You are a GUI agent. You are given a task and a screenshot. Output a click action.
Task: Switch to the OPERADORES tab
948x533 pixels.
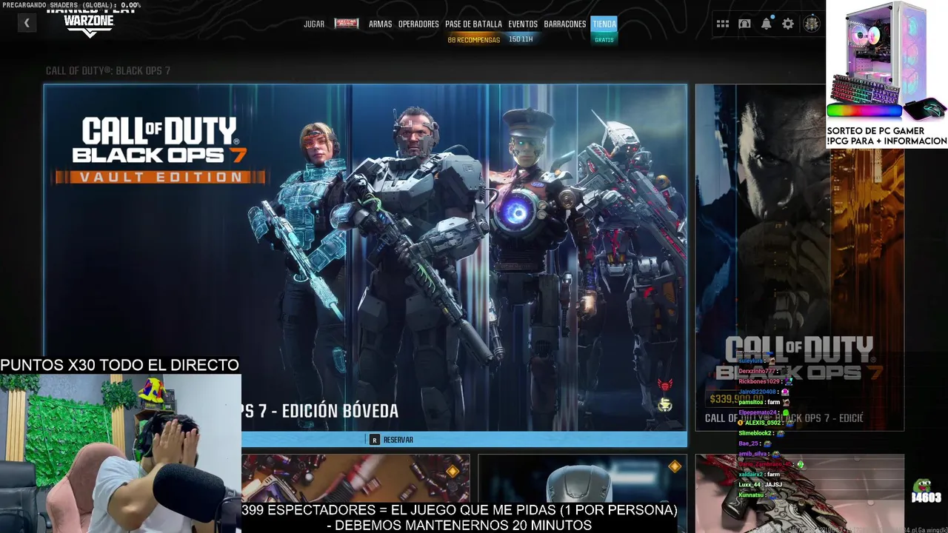point(418,24)
